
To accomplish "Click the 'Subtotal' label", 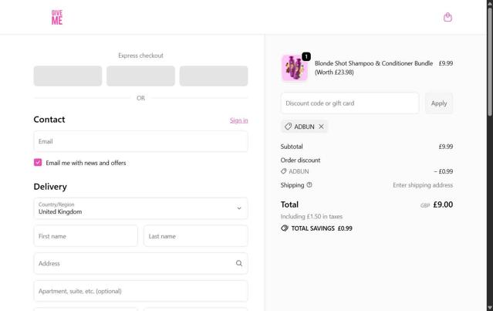I will [292, 147].
